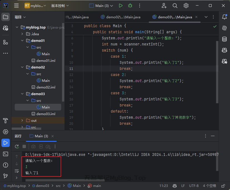Open IDE settings gear
Screen dimensions: 230x190
click(186, 6)
